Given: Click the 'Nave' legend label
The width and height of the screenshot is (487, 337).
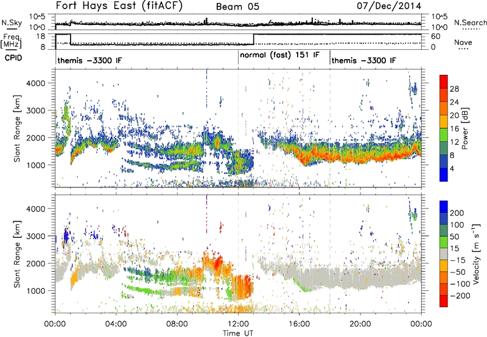Looking at the screenshot, I should tap(463, 43).
